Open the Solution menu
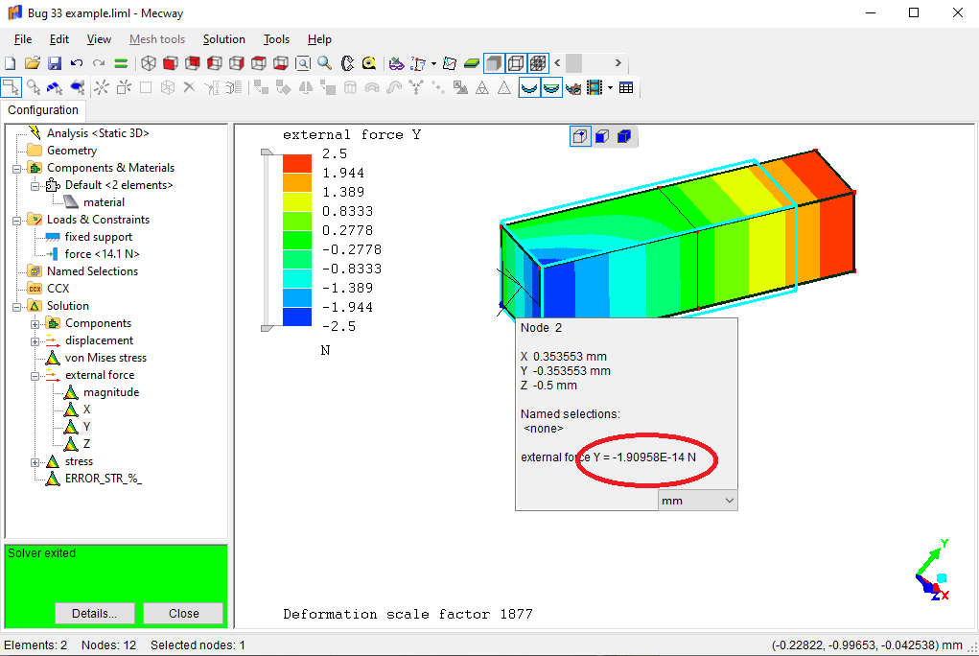Viewport: 979px width, 656px height. pos(223,39)
